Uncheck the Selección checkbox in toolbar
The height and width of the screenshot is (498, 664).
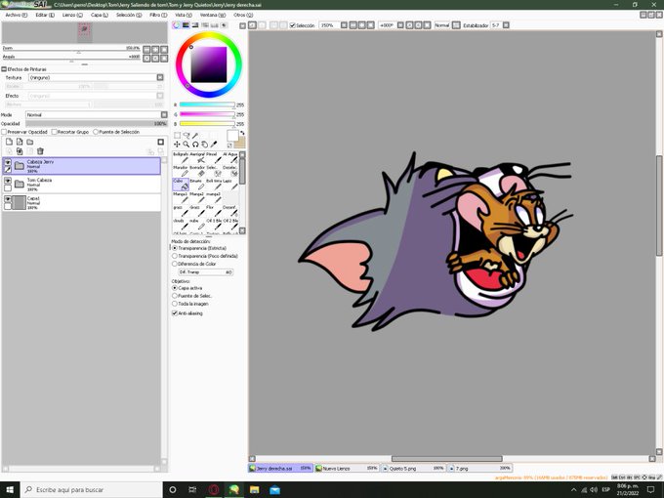point(292,25)
